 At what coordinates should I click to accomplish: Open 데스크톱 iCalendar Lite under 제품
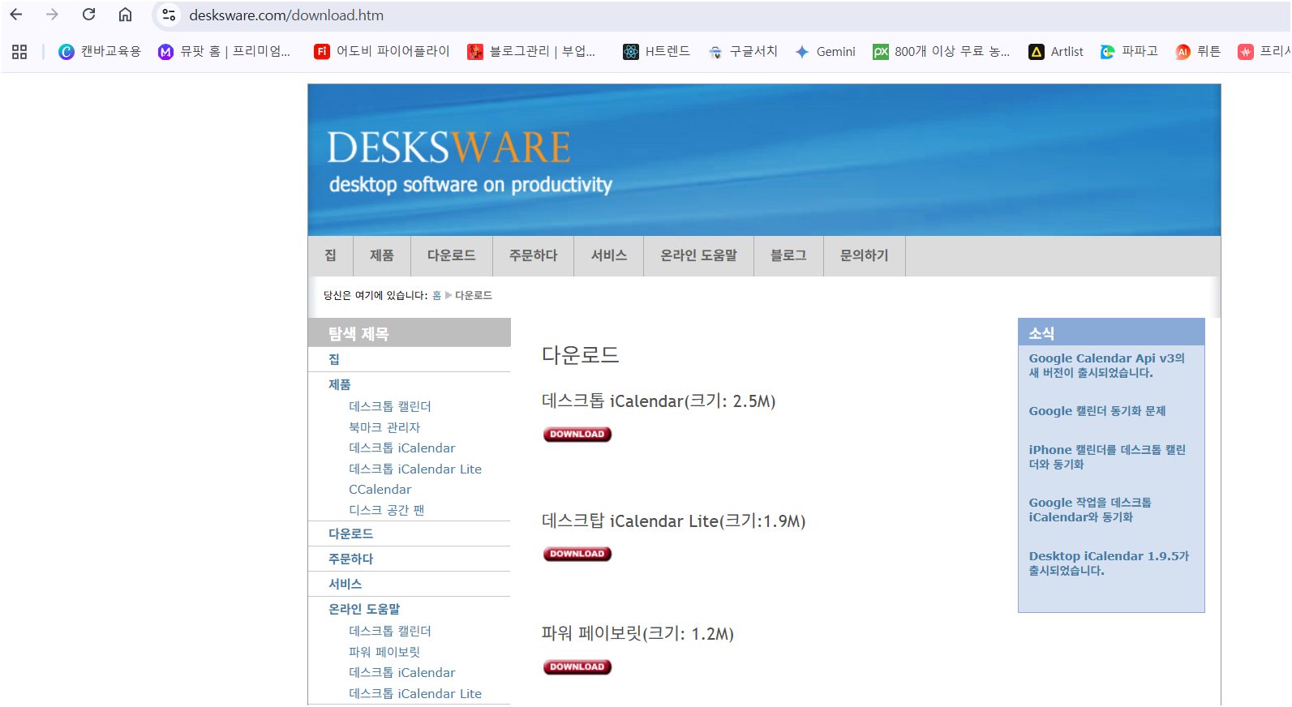tap(415, 469)
